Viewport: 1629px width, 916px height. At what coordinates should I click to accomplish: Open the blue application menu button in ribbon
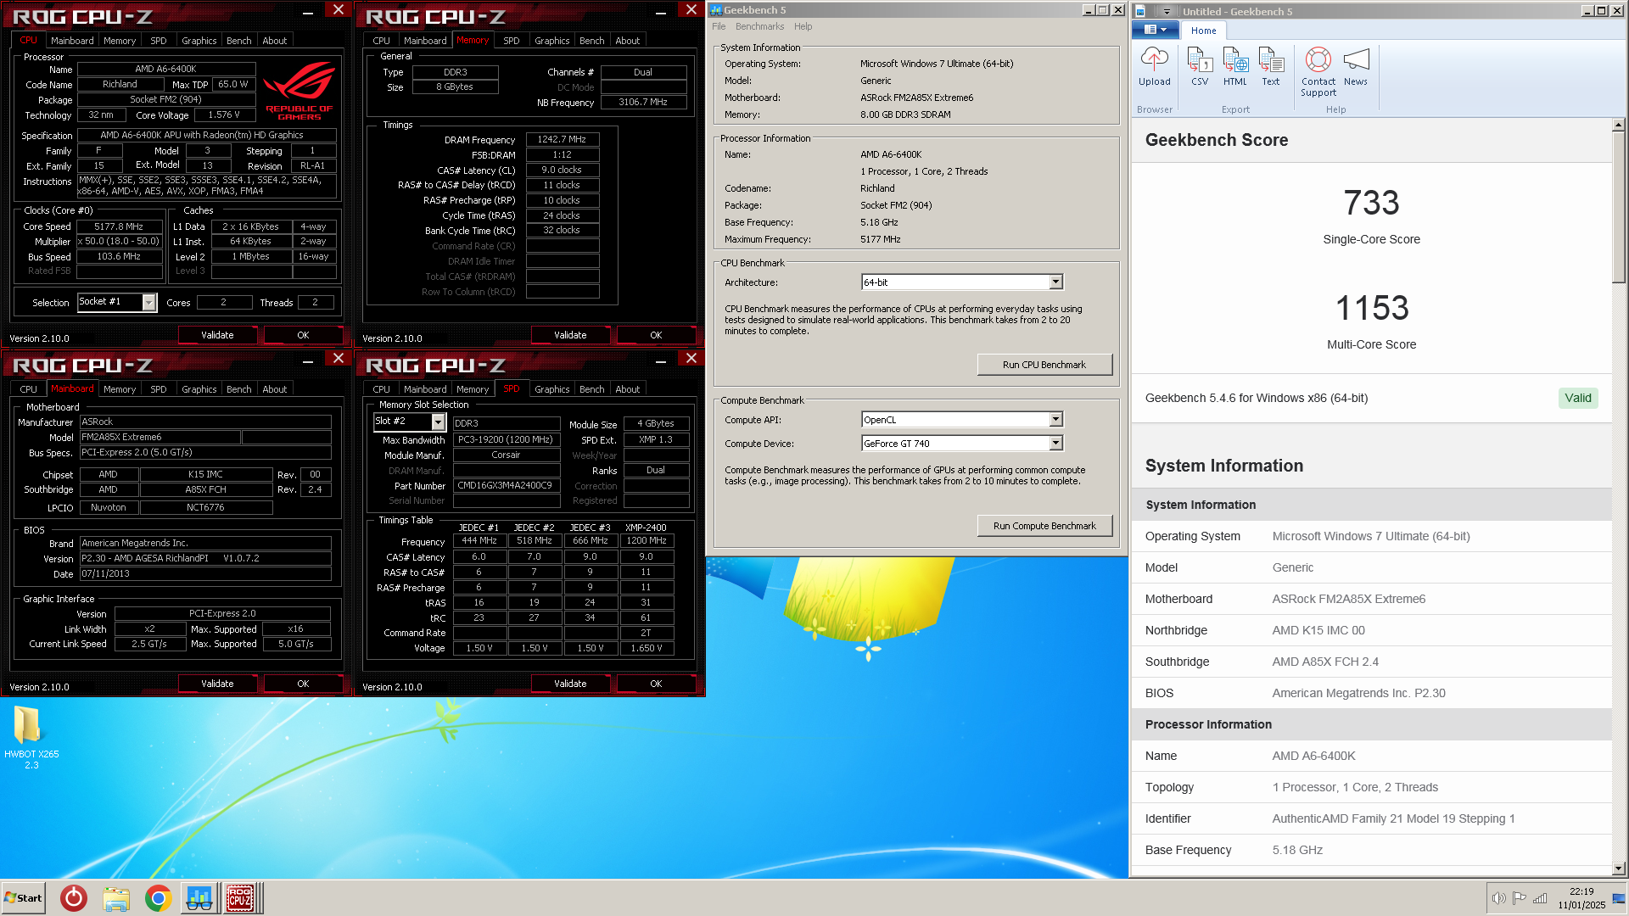1156,30
